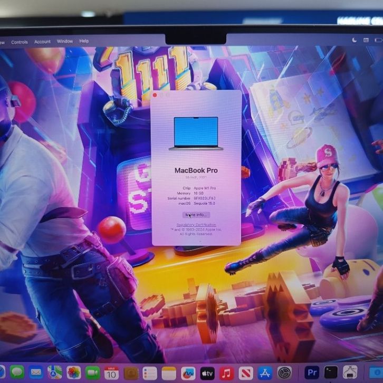Launch the Apple TV app
Viewport: 383px width, 383px height.
point(207,373)
